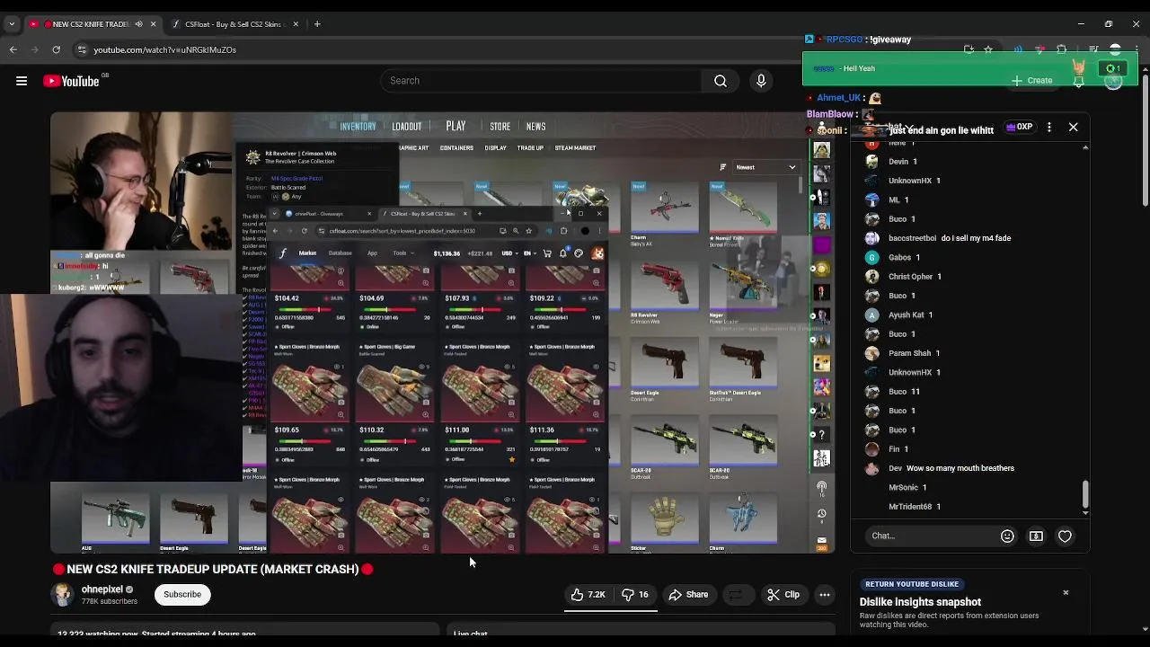Image resolution: width=1150 pixels, height=647 pixels.
Task: Open live chat three-dot options menu
Action: [x=1048, y=128]
